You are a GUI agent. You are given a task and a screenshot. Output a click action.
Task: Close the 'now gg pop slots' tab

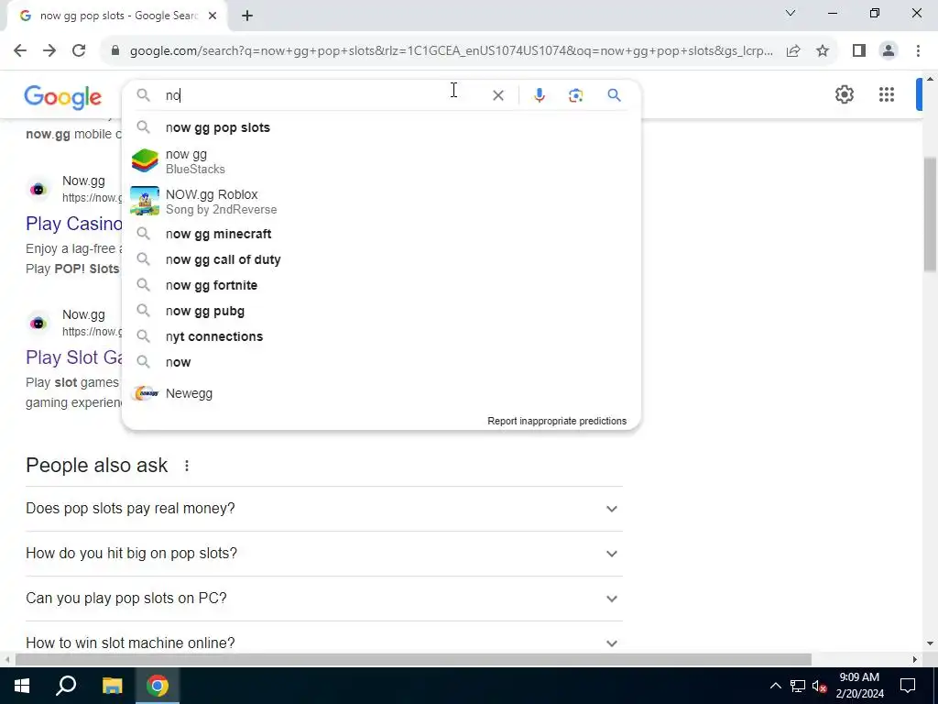213,16
